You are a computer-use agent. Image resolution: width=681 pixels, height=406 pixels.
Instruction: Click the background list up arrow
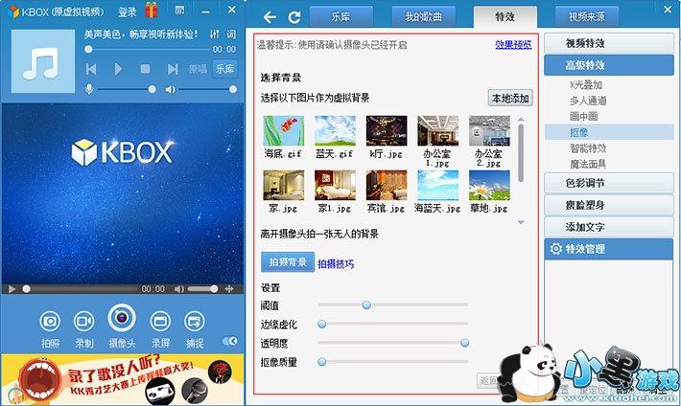pyautogui.click(x=521, y=120)
